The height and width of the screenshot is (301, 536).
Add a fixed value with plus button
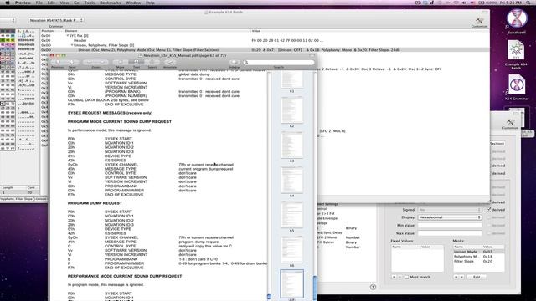(394, 277)
